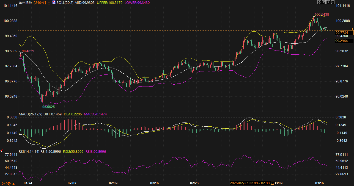
Task: Click the jump-to-start chart icon
Action: coord(324,2)
